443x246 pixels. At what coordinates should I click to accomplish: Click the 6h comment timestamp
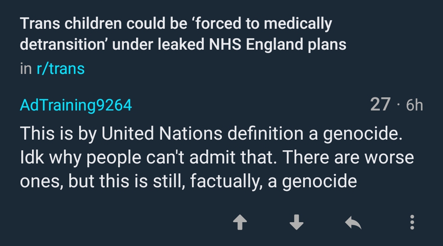pos(414,105)
